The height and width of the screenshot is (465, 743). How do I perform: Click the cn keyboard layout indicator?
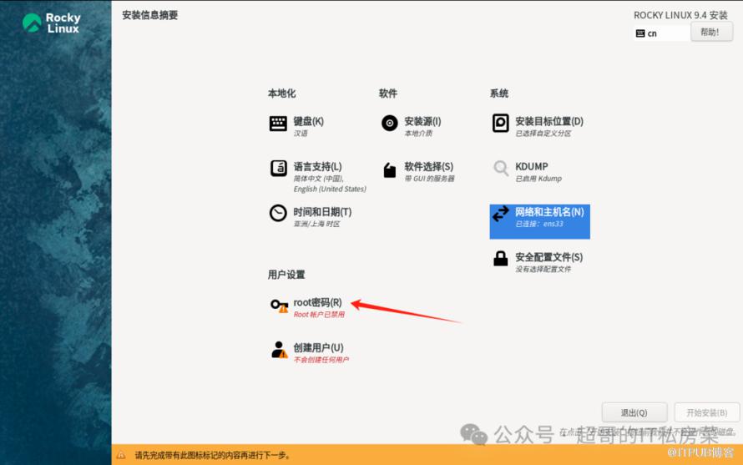[x=661, y=33]
